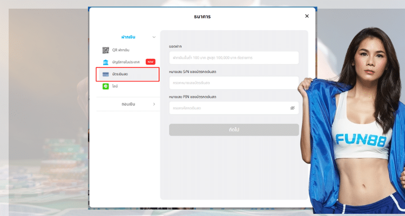Click the red 'new' badge
This screenshot has width=405, height=216.
[x=151, y=62]
